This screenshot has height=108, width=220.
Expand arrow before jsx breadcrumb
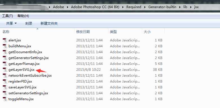(191, 7)
